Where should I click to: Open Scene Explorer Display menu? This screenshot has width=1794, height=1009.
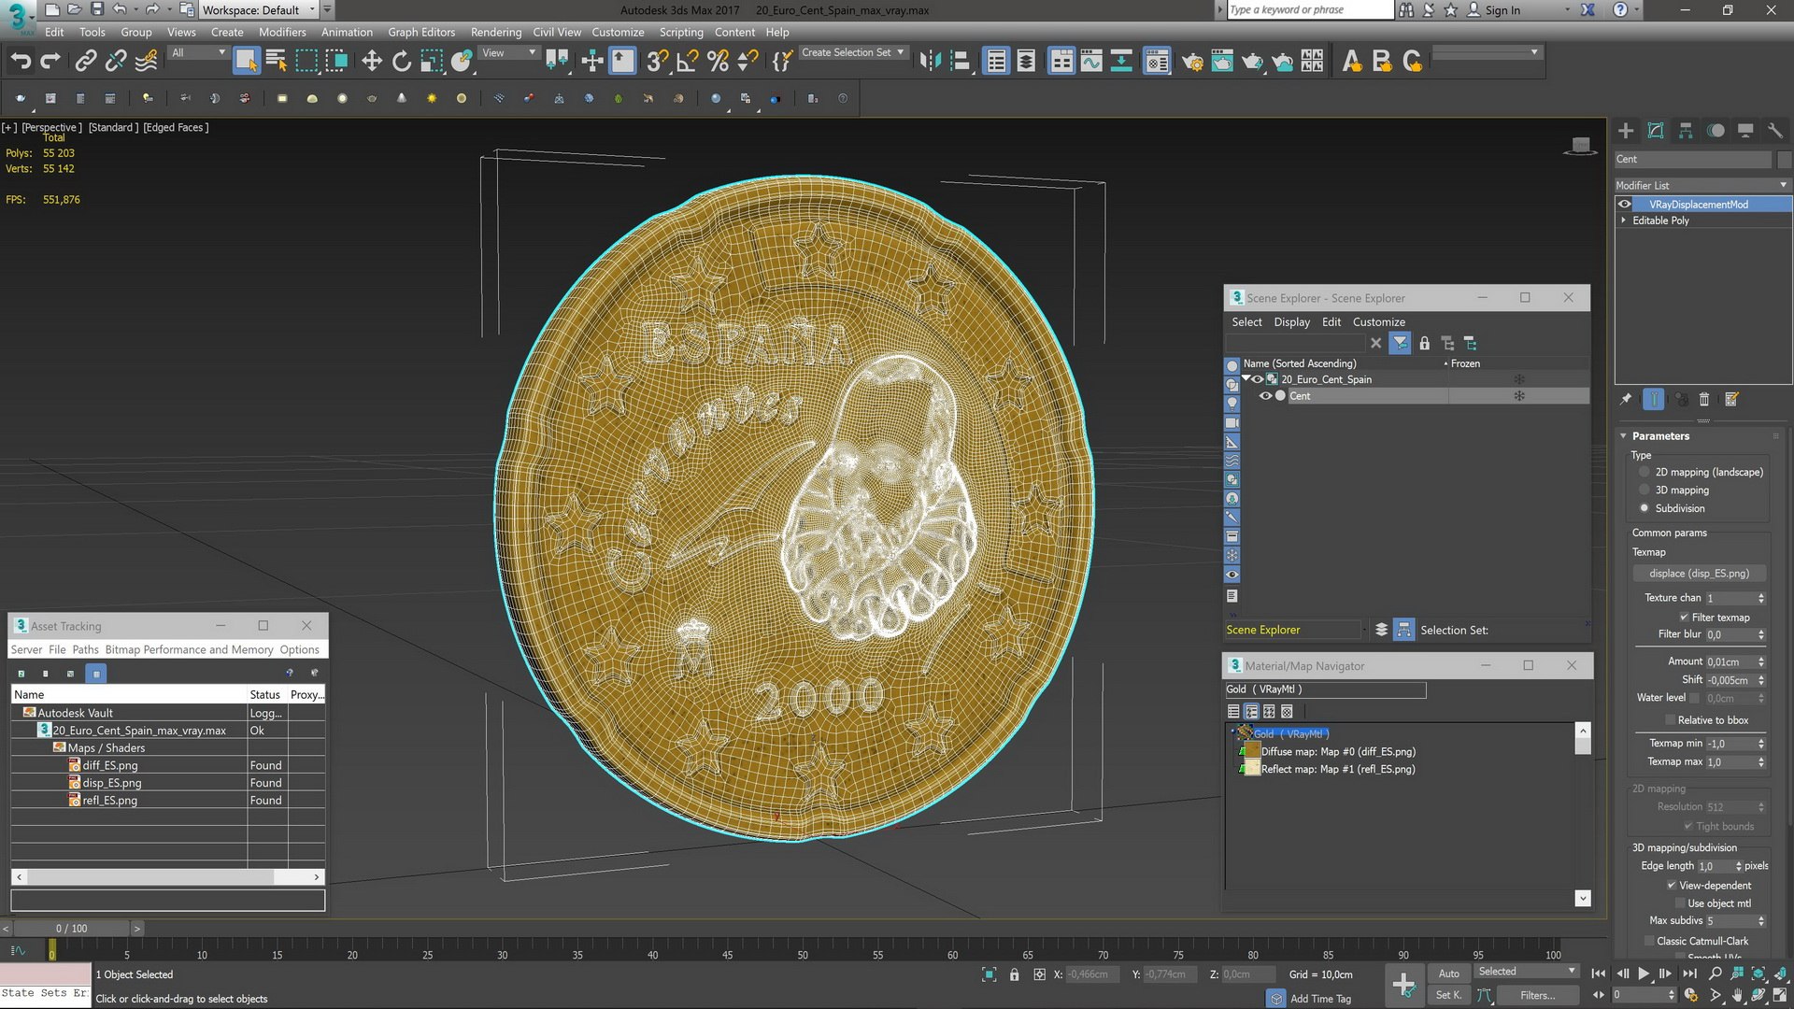[x=1291, y=322]
